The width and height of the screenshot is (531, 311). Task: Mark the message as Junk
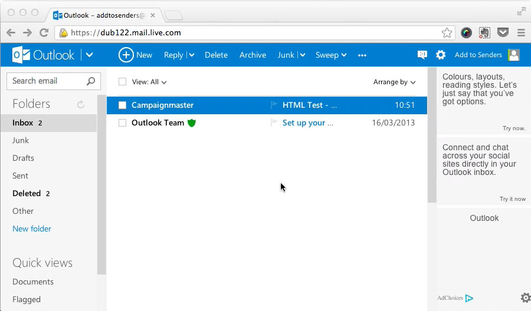coord(286,55)
